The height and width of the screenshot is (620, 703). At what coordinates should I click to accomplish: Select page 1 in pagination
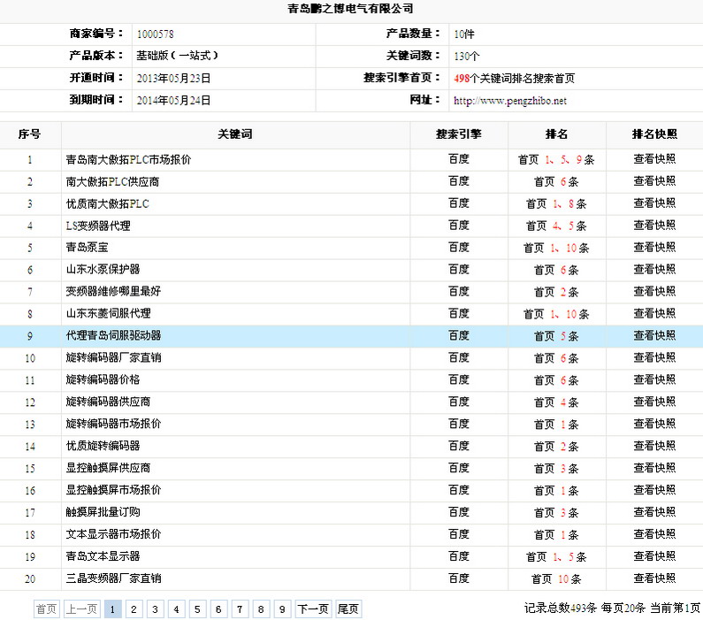point(112,609)
